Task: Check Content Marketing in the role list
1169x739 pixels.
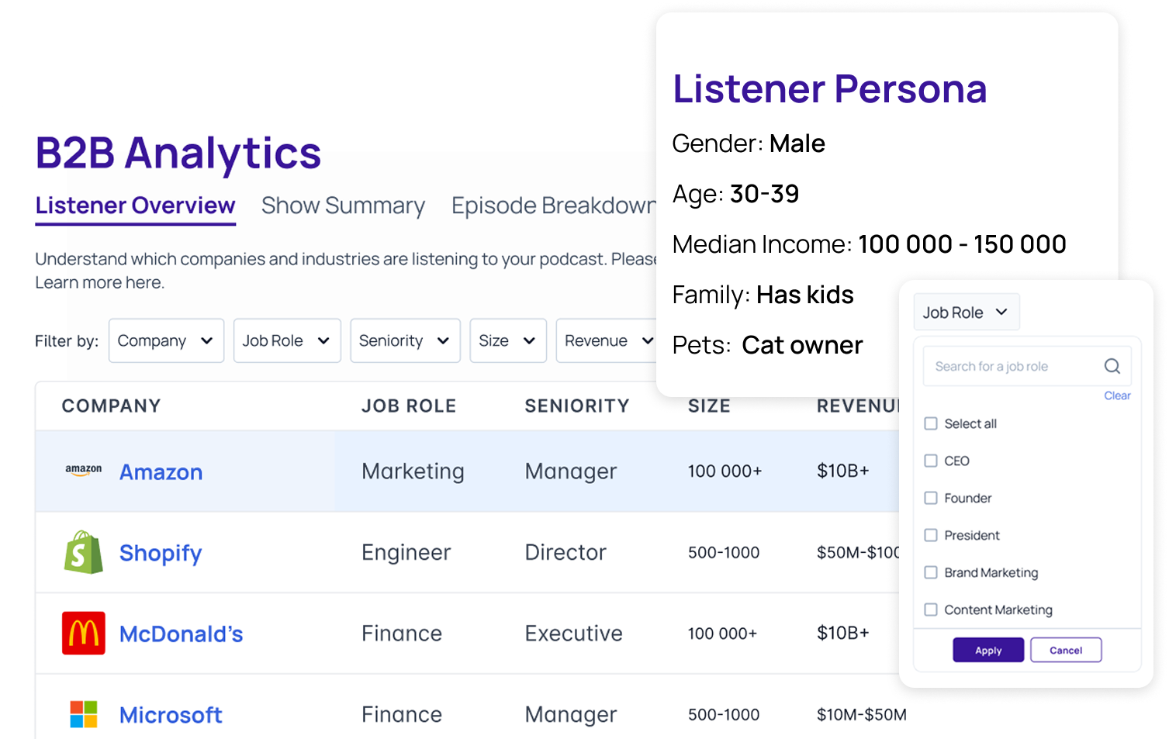Action: (931, 610)
